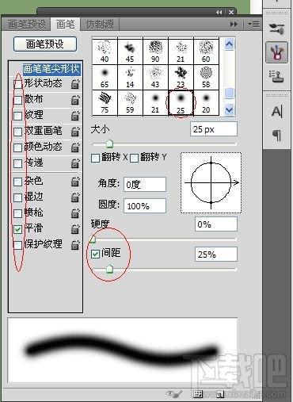Select brush tip thumbnail 90
293x402 pixels.
tap(155, 52)
